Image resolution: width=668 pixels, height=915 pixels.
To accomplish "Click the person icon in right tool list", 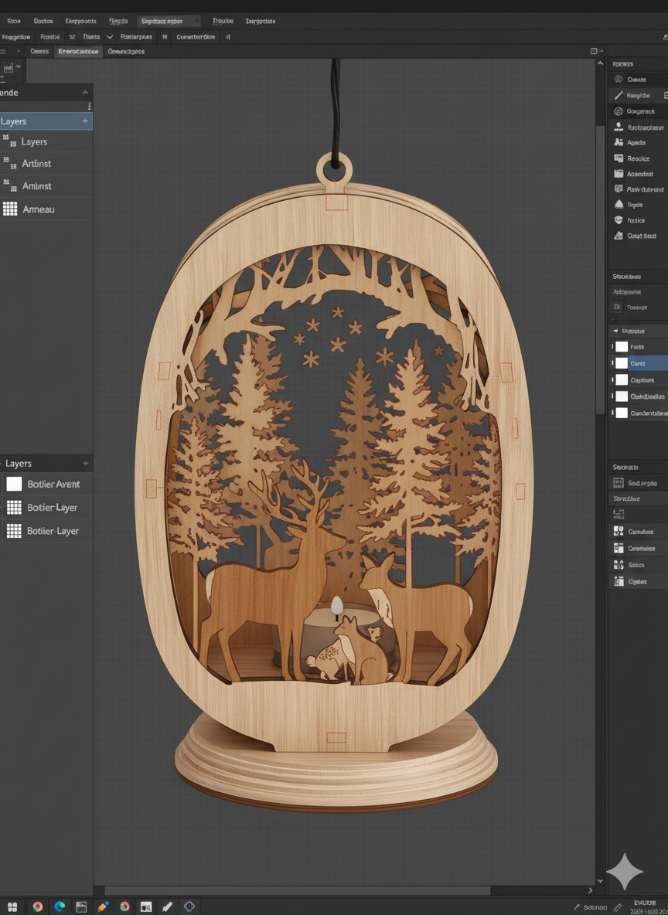I will 619,127.
